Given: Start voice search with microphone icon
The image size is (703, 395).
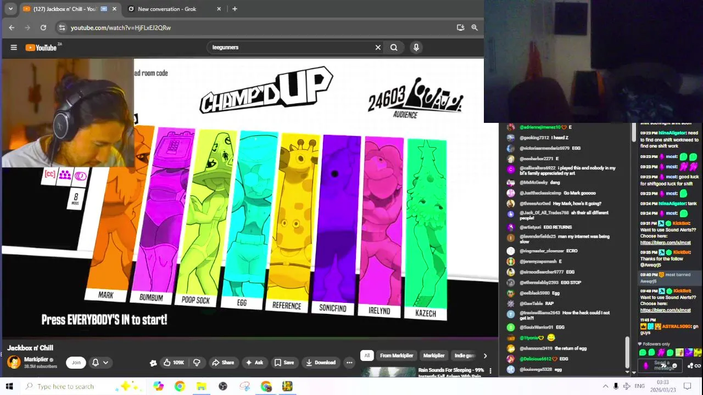Looking at the screenshot, I should (416, 48).
